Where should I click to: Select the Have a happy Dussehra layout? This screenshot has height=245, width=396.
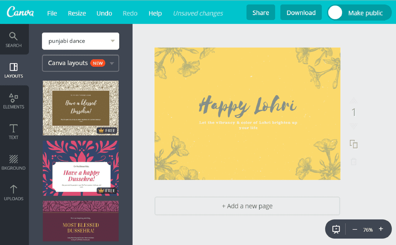(81, 168)
